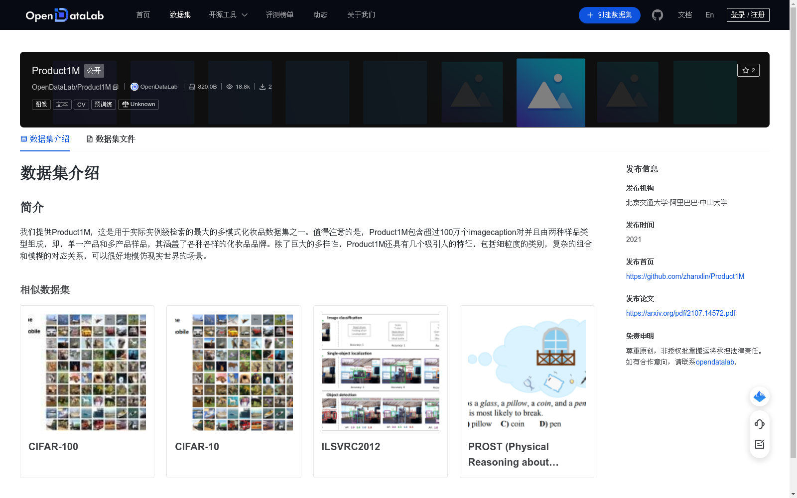Open the customer service headset icon
This screenshot has width=797, height=498.
pyautogui.click(x=760, y=424)
